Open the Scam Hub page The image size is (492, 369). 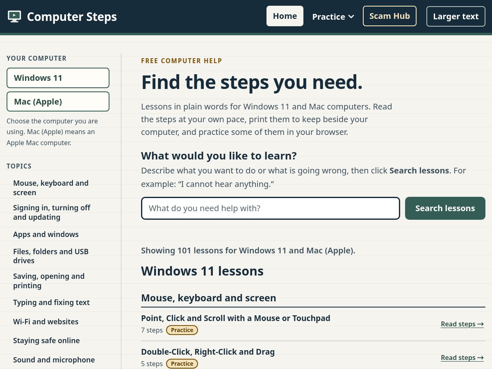point(389,16)
